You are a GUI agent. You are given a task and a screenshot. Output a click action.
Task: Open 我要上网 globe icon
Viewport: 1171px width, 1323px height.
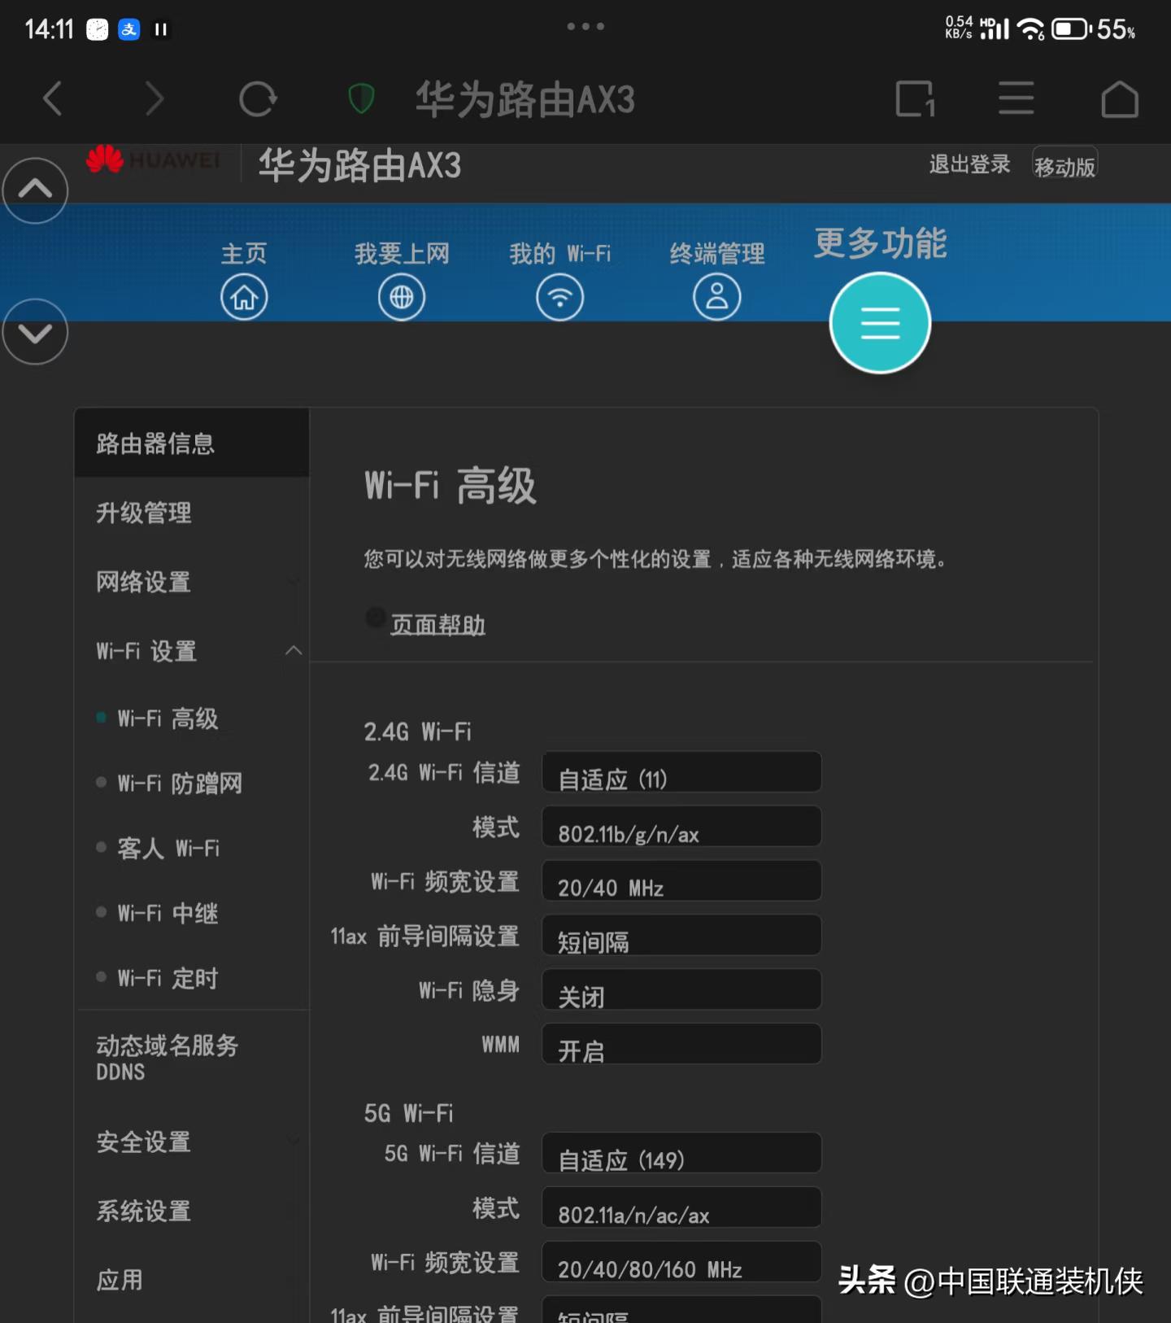pos(402,297)
